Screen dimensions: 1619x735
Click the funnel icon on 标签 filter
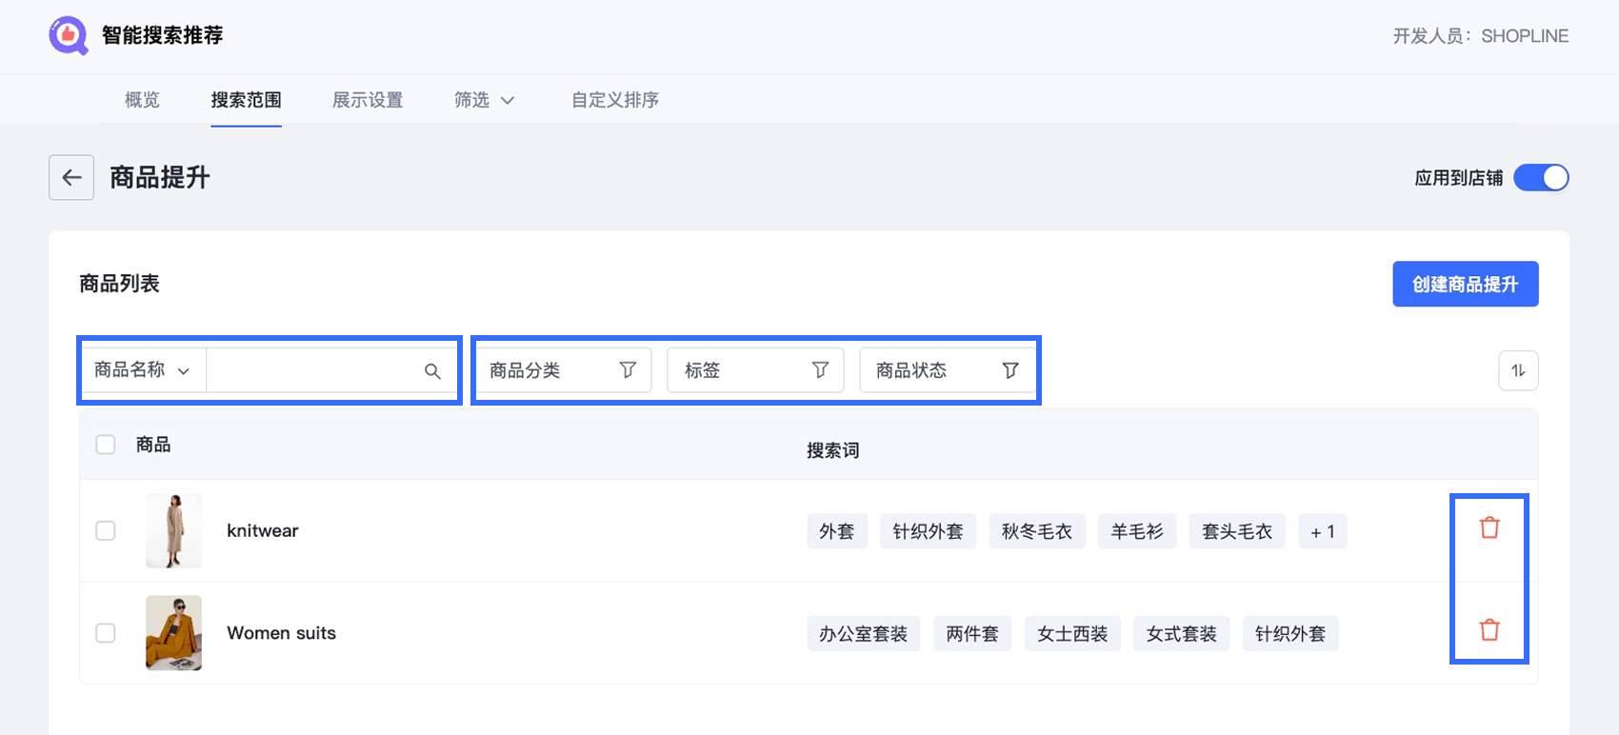point(820,370)
